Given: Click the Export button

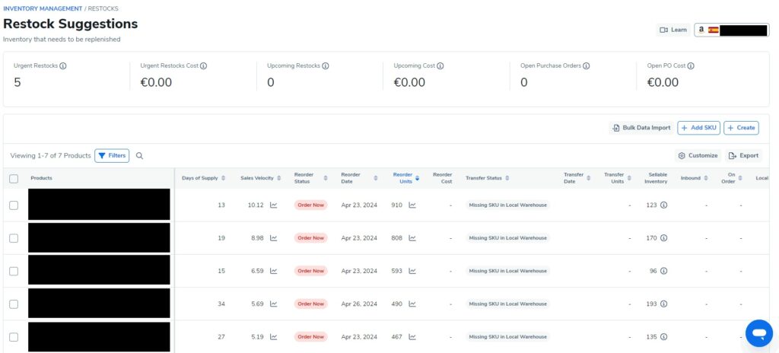Looking at the screenshot, I should tap(742, 156).
